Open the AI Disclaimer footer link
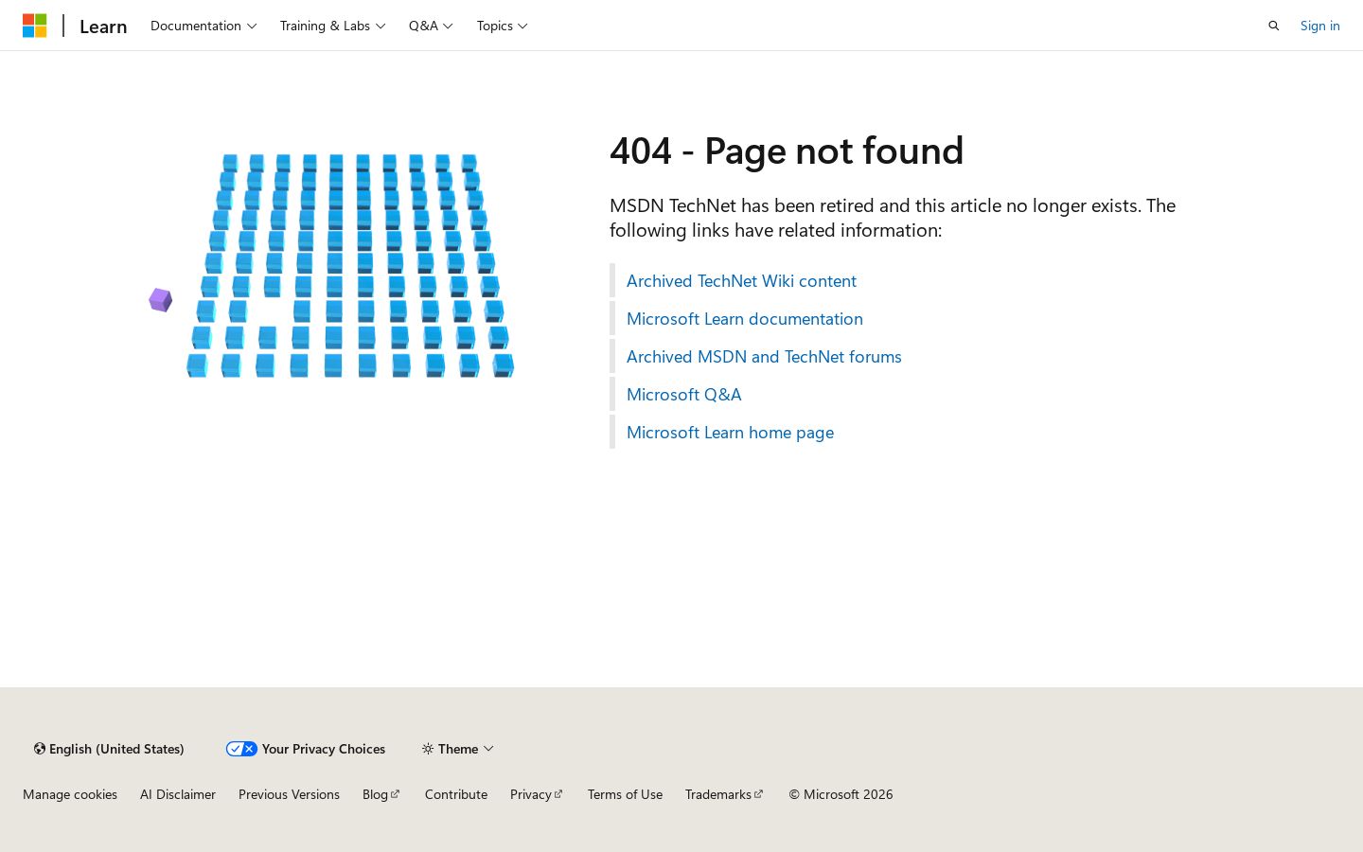Screen dimensions: 1363x852 (x=178, y=794)
